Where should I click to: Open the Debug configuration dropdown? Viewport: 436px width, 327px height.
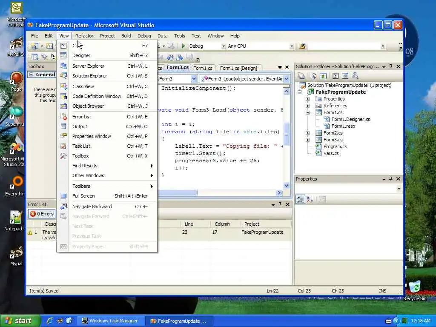pos(223,46)
